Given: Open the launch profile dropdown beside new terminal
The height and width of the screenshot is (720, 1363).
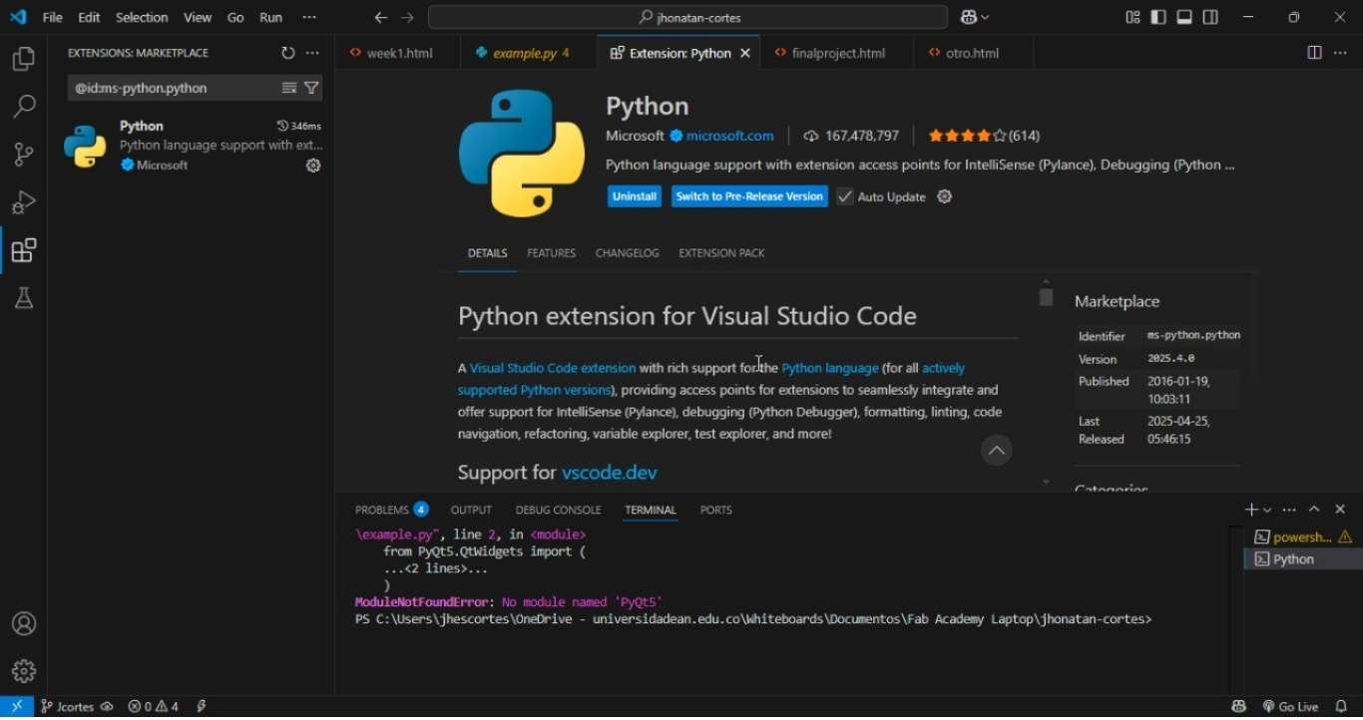Looking at the screenshot, I should [x=1268, y=511].
